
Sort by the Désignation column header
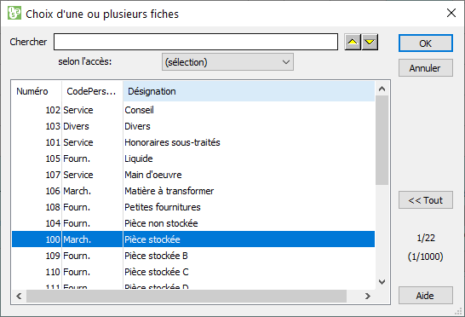[249, 91]
